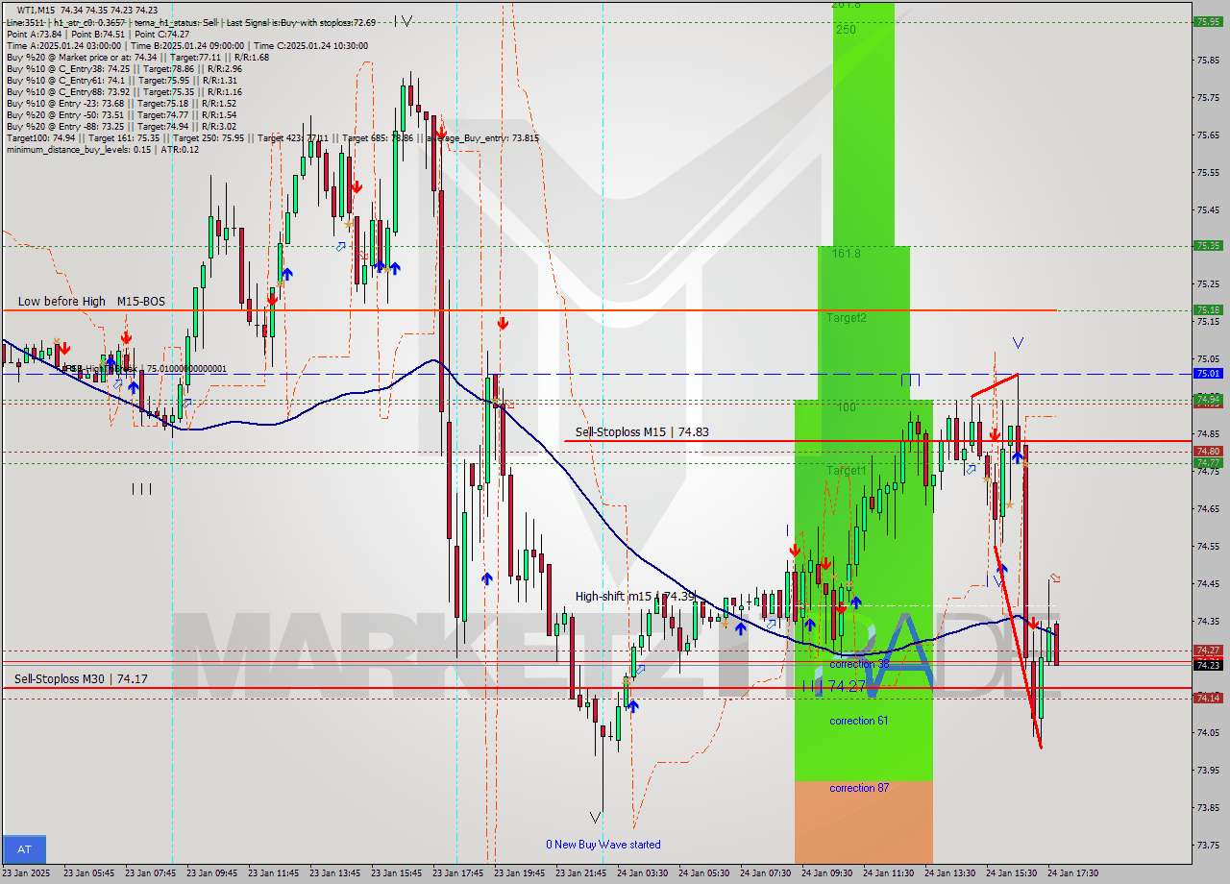
Task: Click the 'Target2' label
Action: point(847,318)
